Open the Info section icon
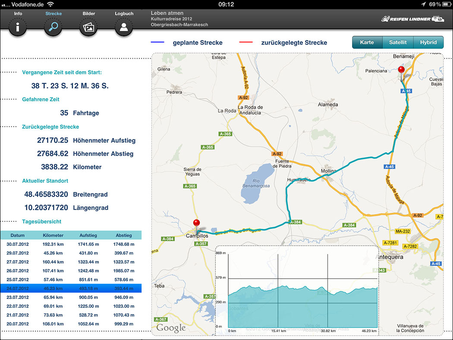Viewport: 453px width, 340px height. coord(18,27)
